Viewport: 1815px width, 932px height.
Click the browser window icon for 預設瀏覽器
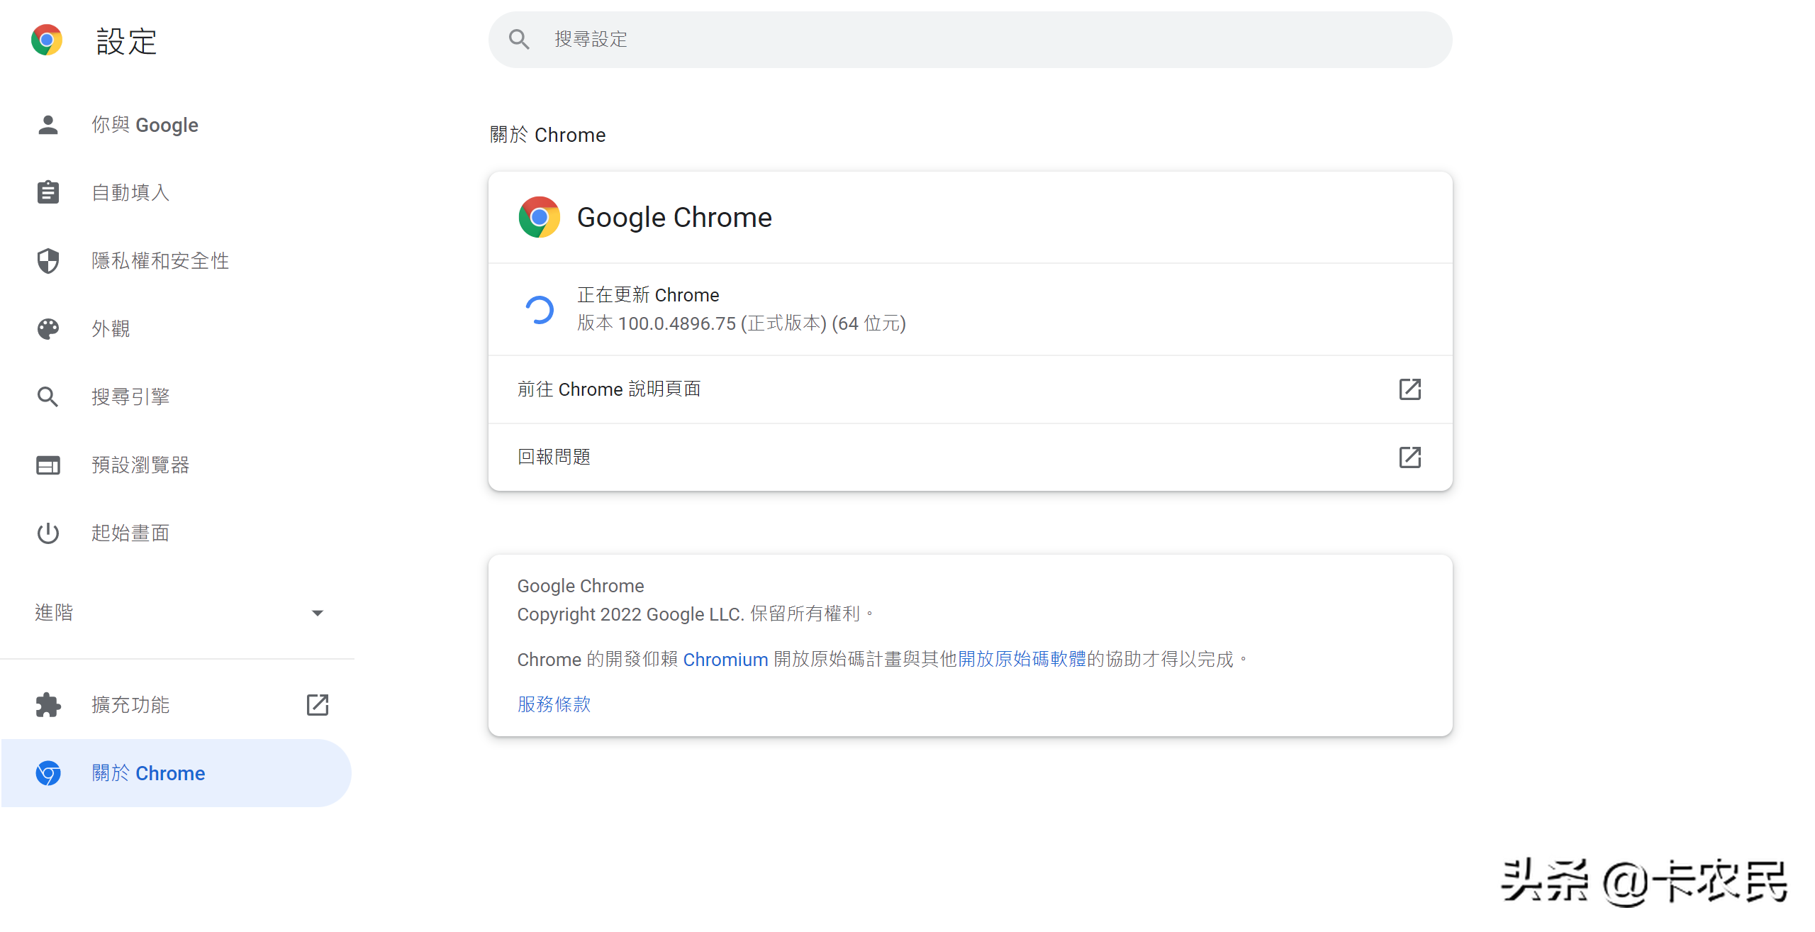(48, 465)
